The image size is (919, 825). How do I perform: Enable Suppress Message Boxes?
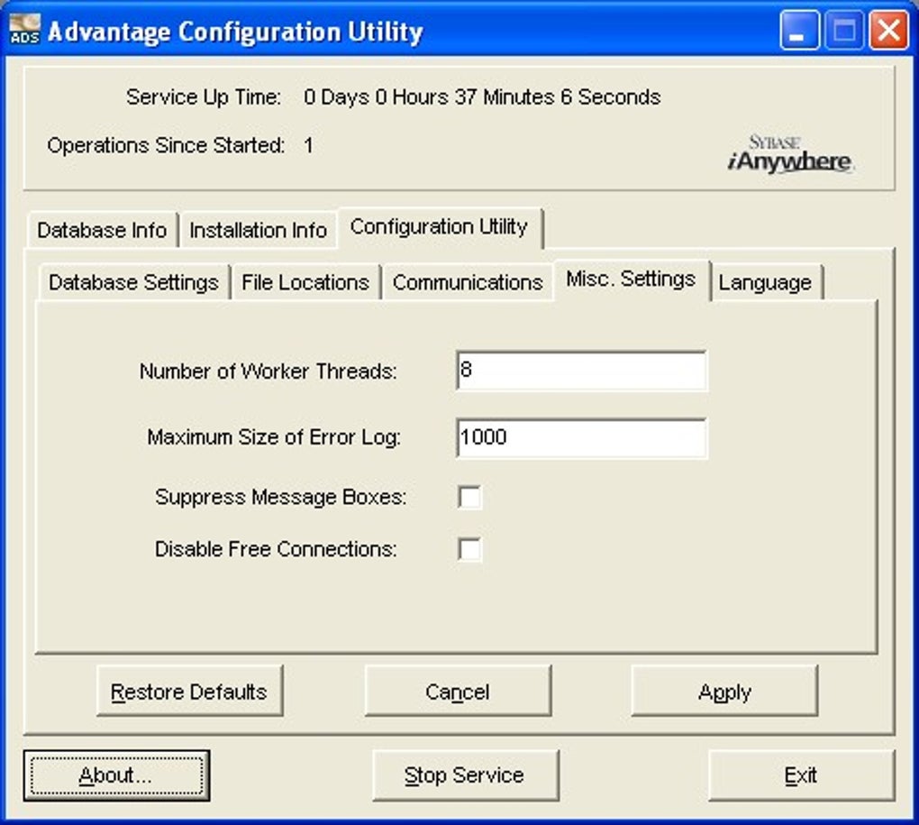(469, 496)
